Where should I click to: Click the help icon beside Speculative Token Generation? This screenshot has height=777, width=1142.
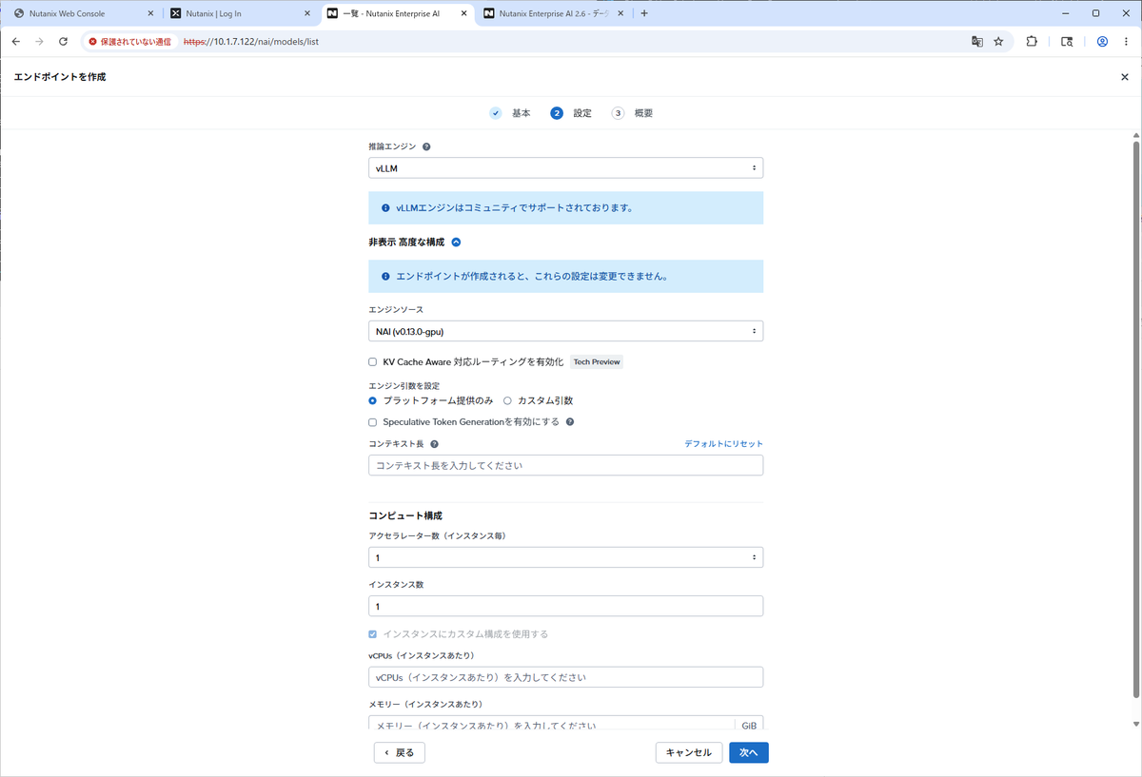click(570, 421)
